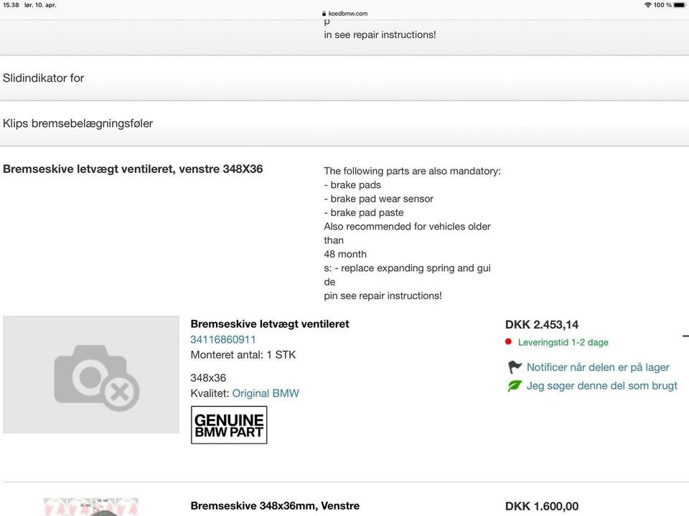Viewport: 689px width, 516px height.
Task: Click Notificer når delen er på lager
Action: pyautogui.click(x=597, y=367)
